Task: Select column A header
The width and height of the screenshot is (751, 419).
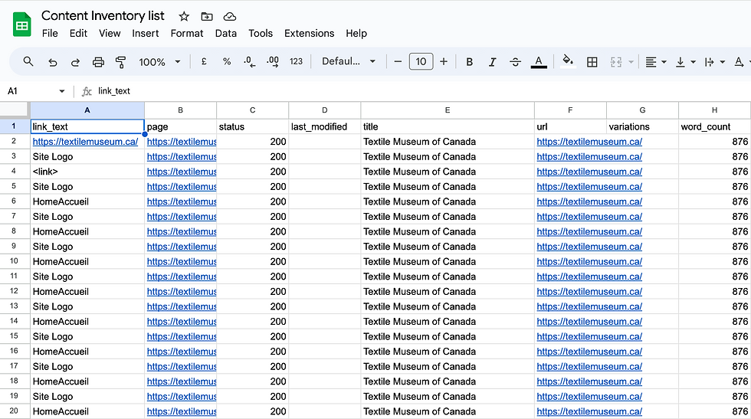Action: 87,110
